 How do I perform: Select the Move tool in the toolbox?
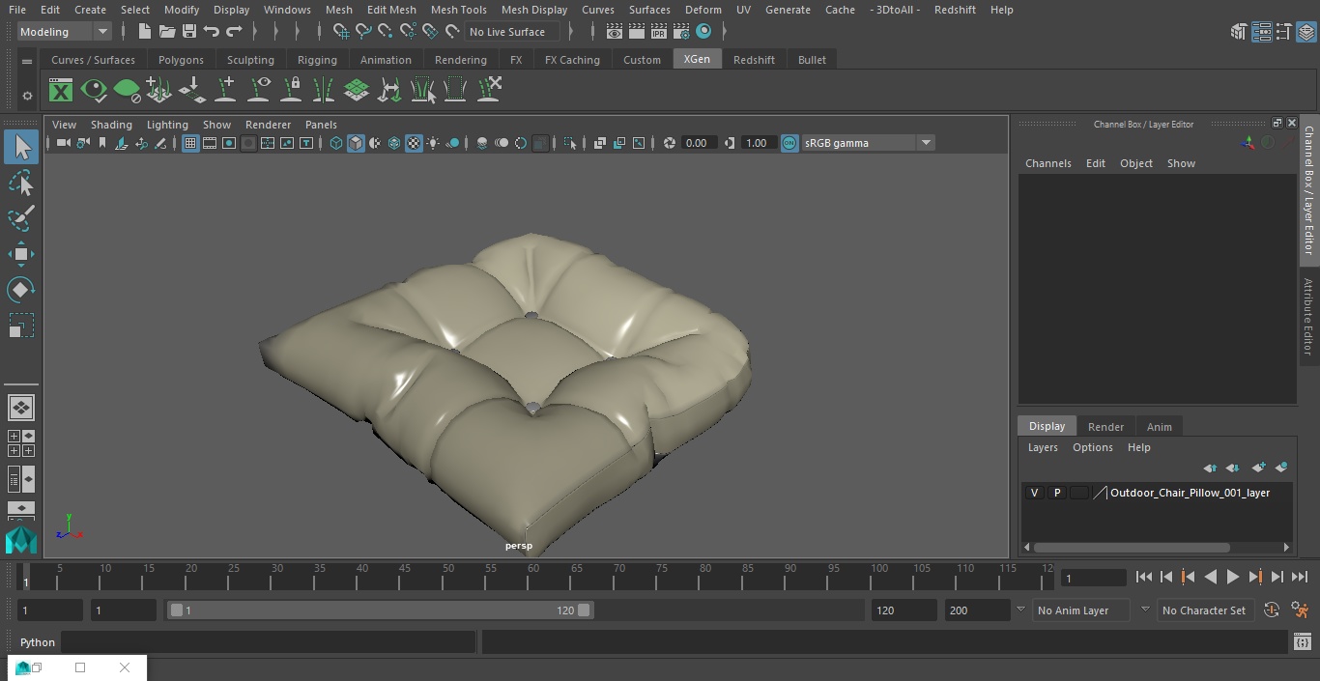20,255
